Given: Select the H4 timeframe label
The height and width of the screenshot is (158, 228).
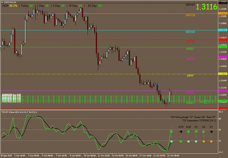Looking at the screenshot, I should [x=204, y=127].
